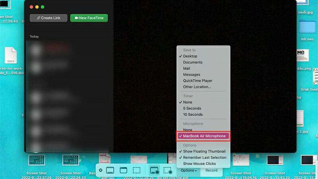Open the Options dropdown in toolbar
The image size is (318, 179).
[x=188, y=170]
